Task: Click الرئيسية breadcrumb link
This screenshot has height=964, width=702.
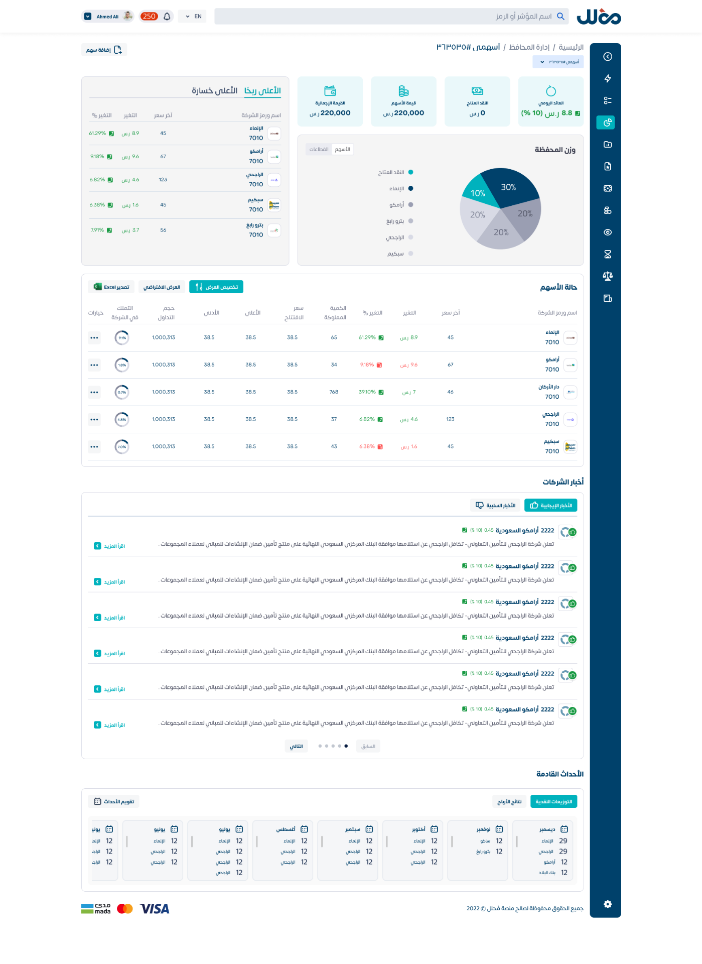Action: coord(571,47)
